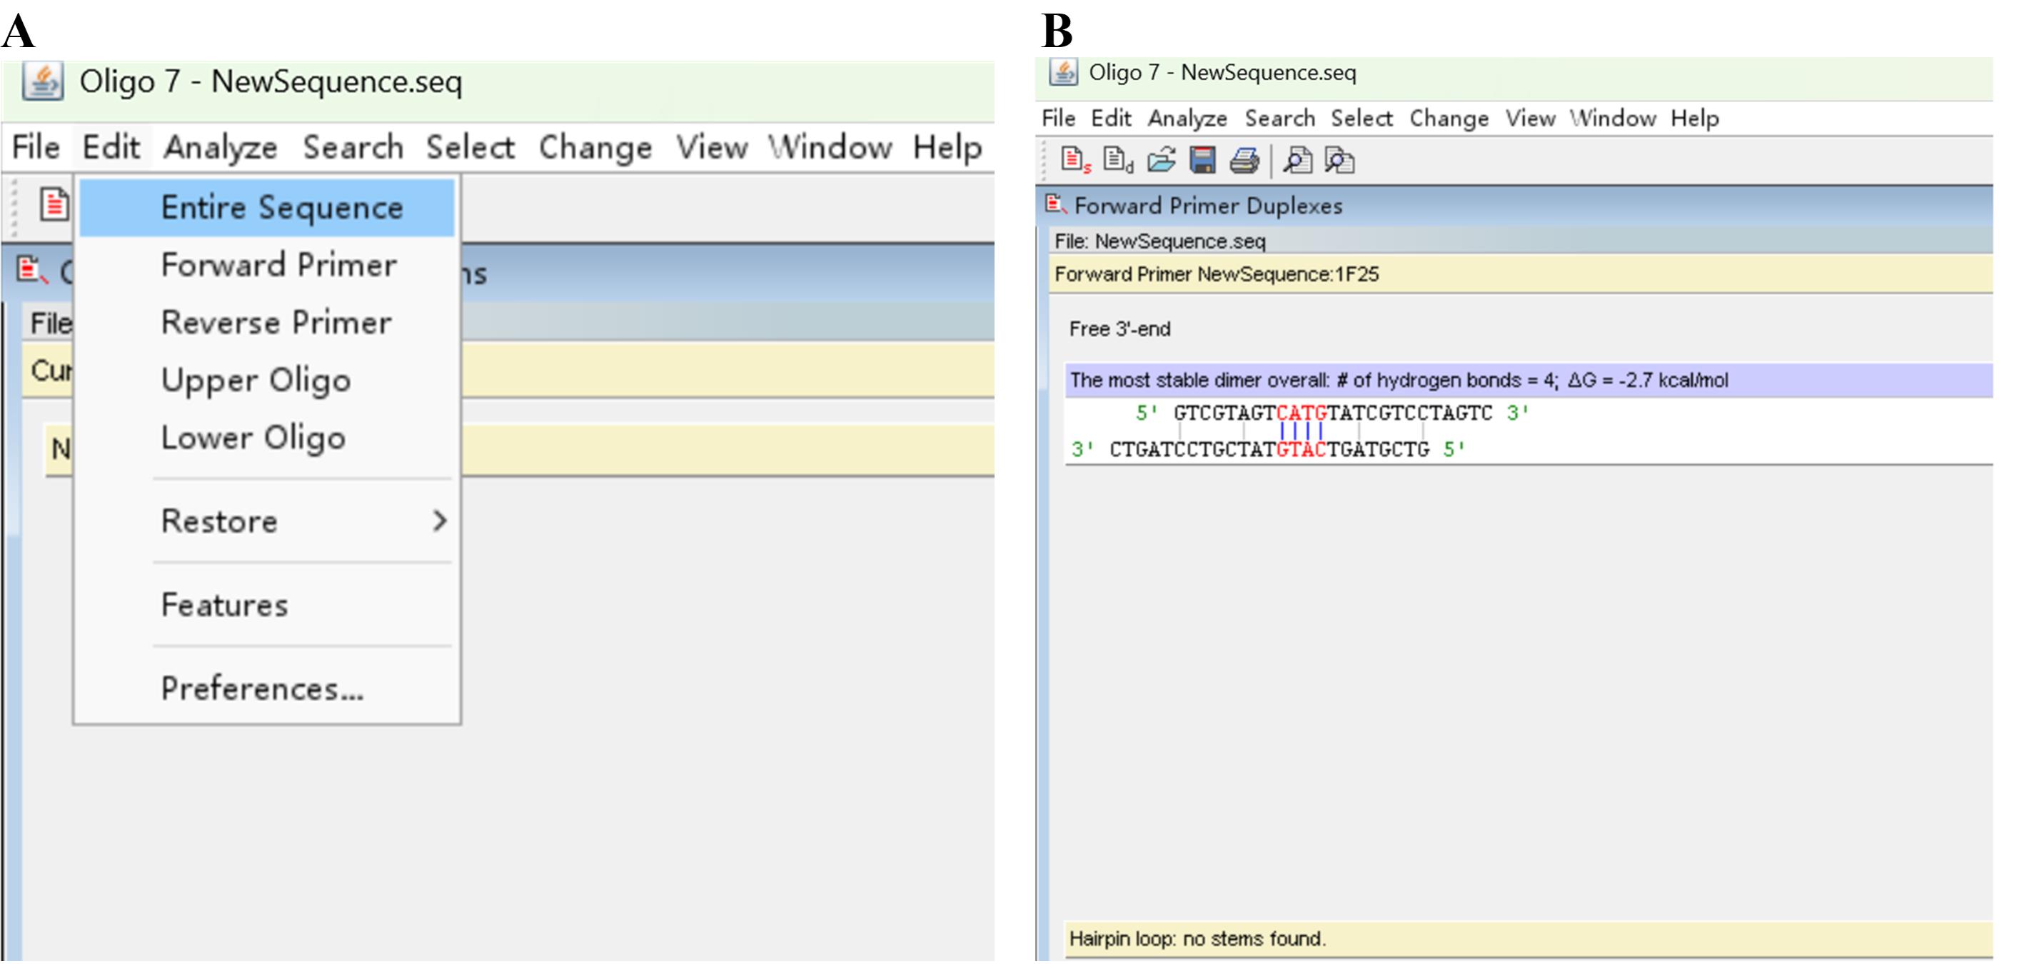Viewport: 2019px width, 964px height.
Task: Open the Change menu in right window
Action: 1449,119
